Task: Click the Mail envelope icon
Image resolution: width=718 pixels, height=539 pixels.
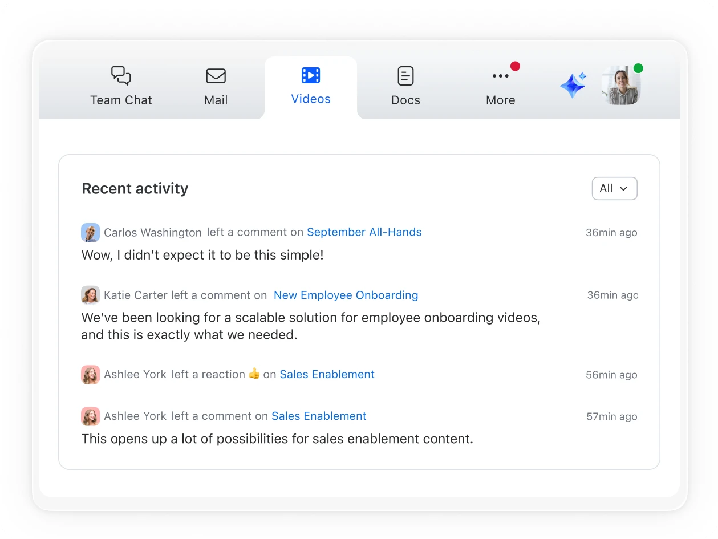Action: 216,76
